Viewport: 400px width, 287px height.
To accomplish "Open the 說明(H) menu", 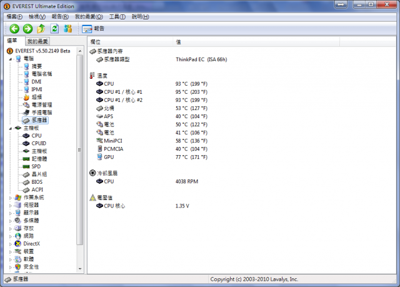I will [140, 17].
